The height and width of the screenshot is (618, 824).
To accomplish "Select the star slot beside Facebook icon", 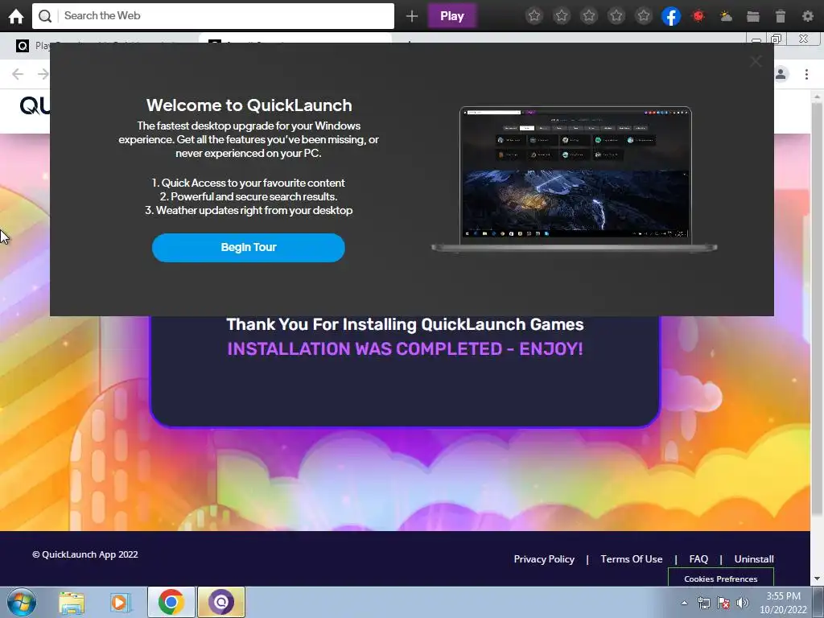I will 644,16.
